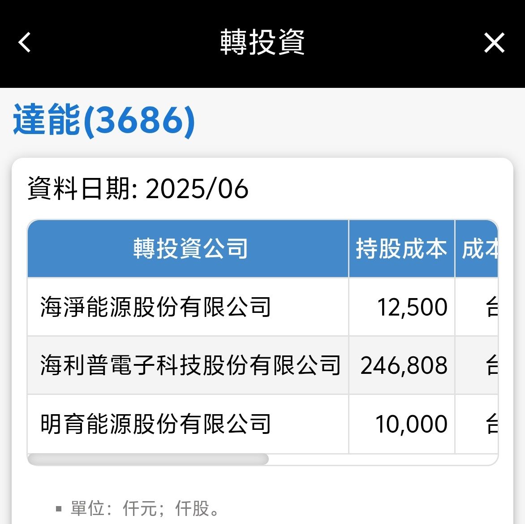Click the 10,000 holding cost cell

point(411,424)
